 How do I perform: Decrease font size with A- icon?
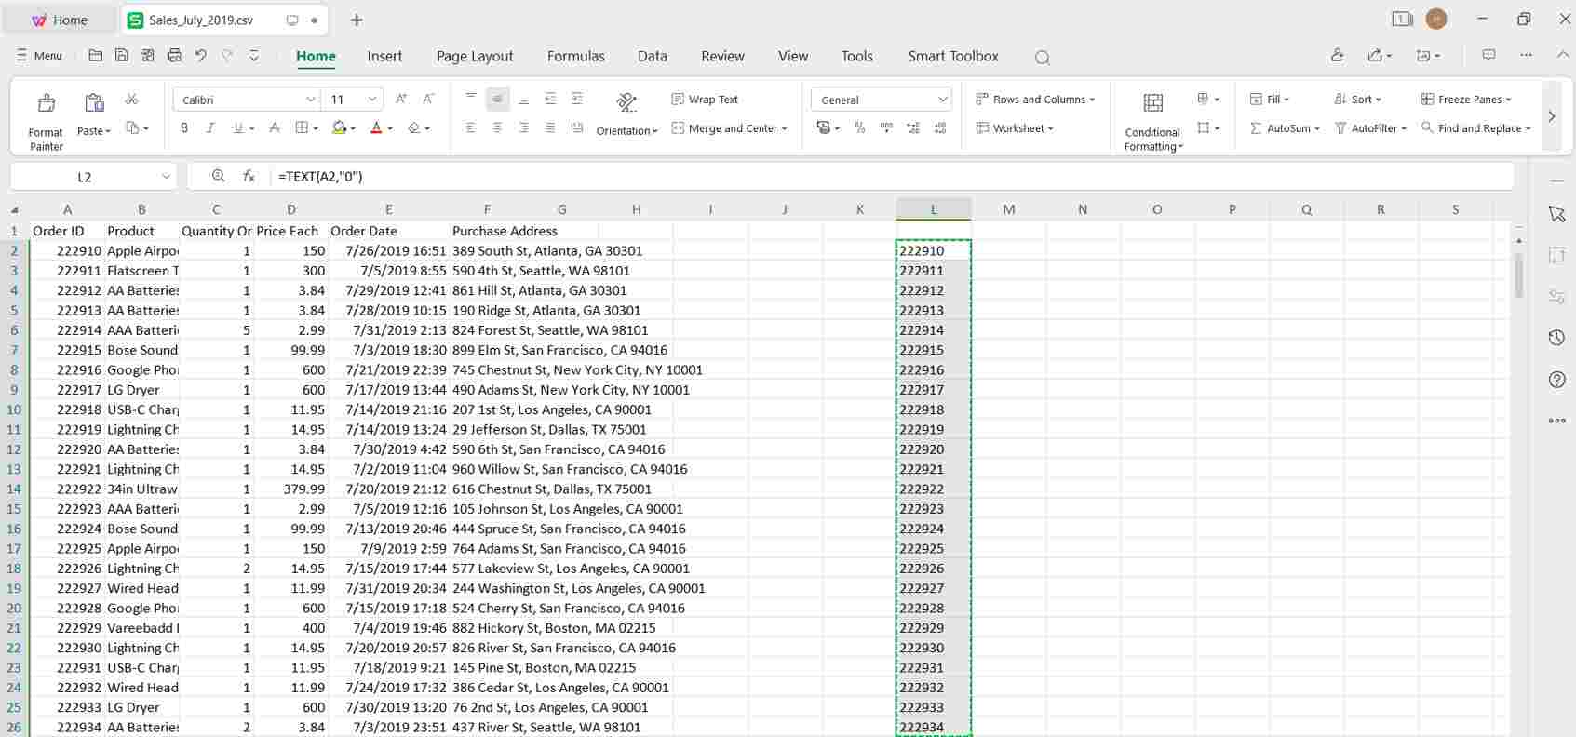point(428,99)
